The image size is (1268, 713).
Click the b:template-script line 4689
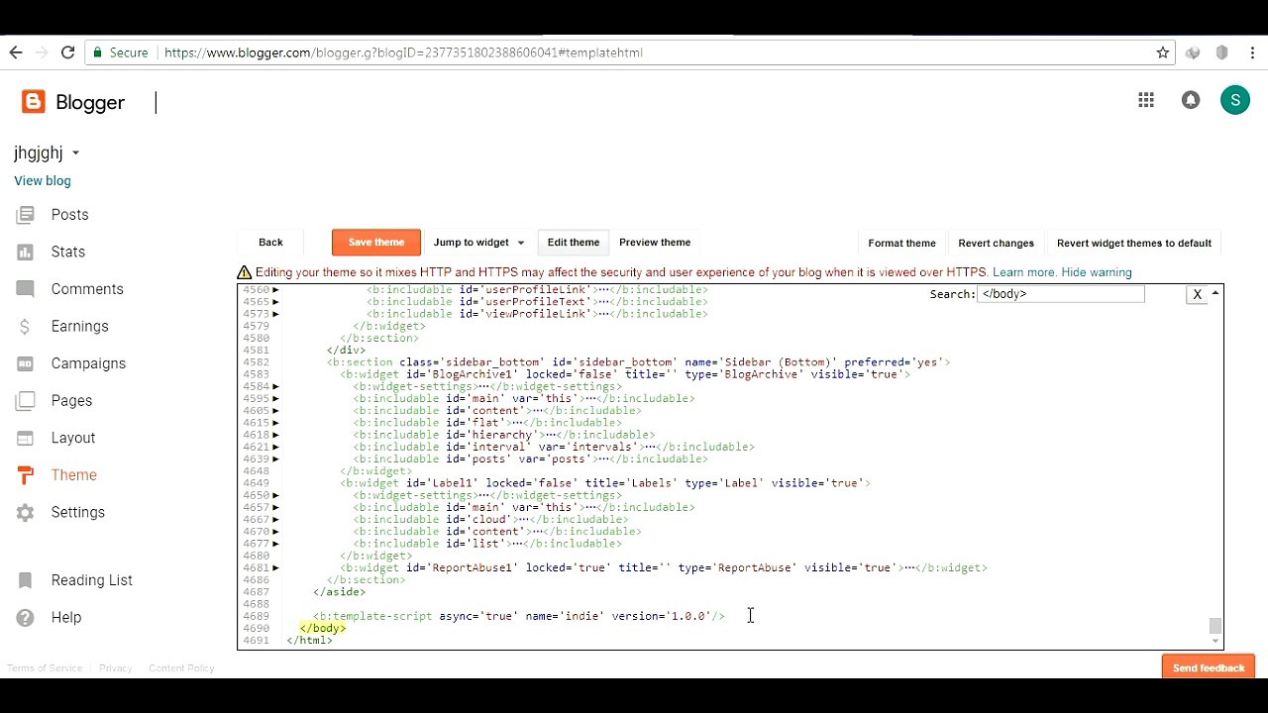pyautogui.click(x=518, y=616)
